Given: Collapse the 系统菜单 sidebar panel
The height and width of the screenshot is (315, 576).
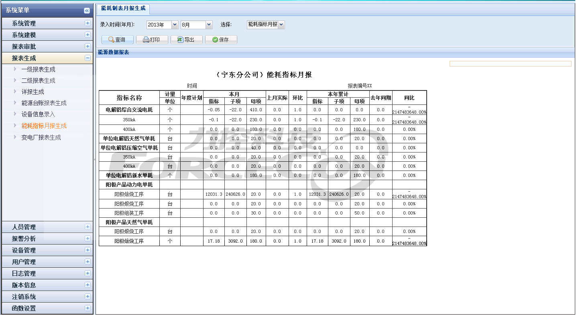Looking at the screenshot, I should click(x=87, y=10).
